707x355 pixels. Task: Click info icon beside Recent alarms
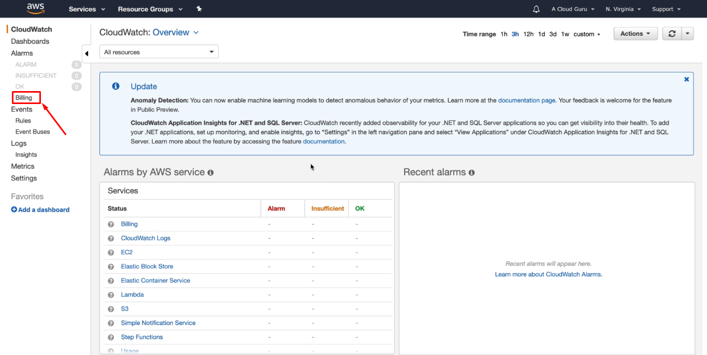(x=471, y=172)
